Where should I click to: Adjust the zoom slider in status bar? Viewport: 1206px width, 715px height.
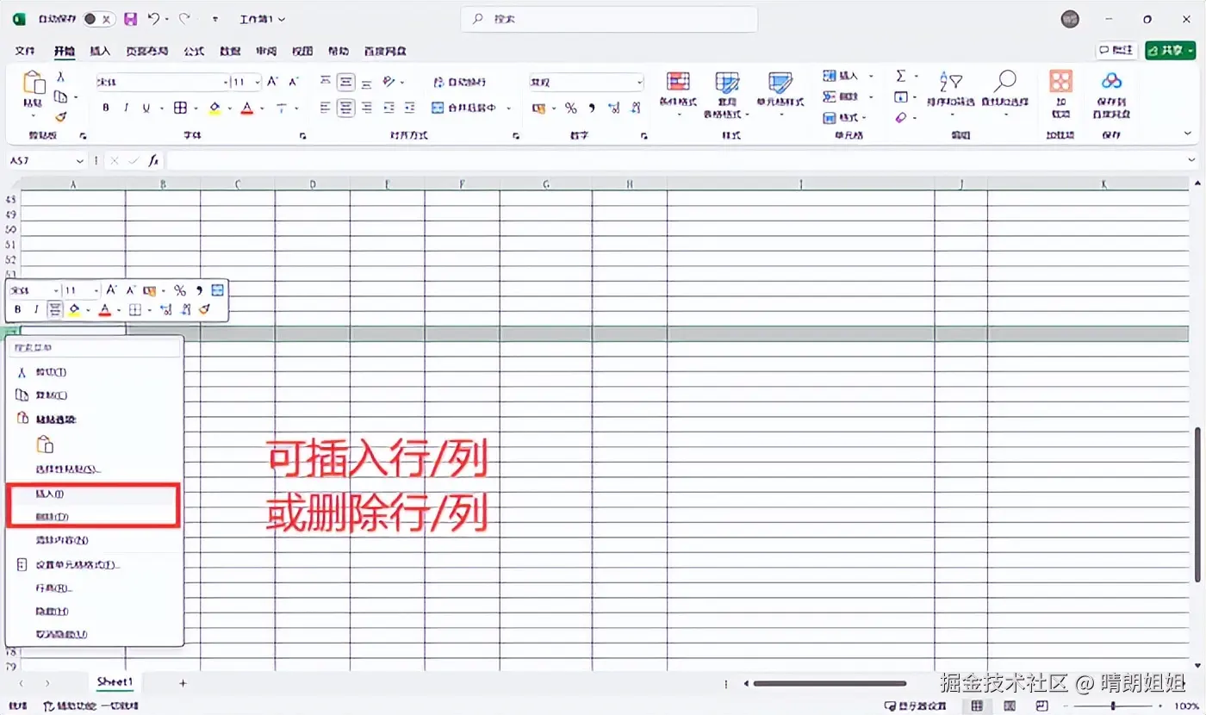(1114, 706)
